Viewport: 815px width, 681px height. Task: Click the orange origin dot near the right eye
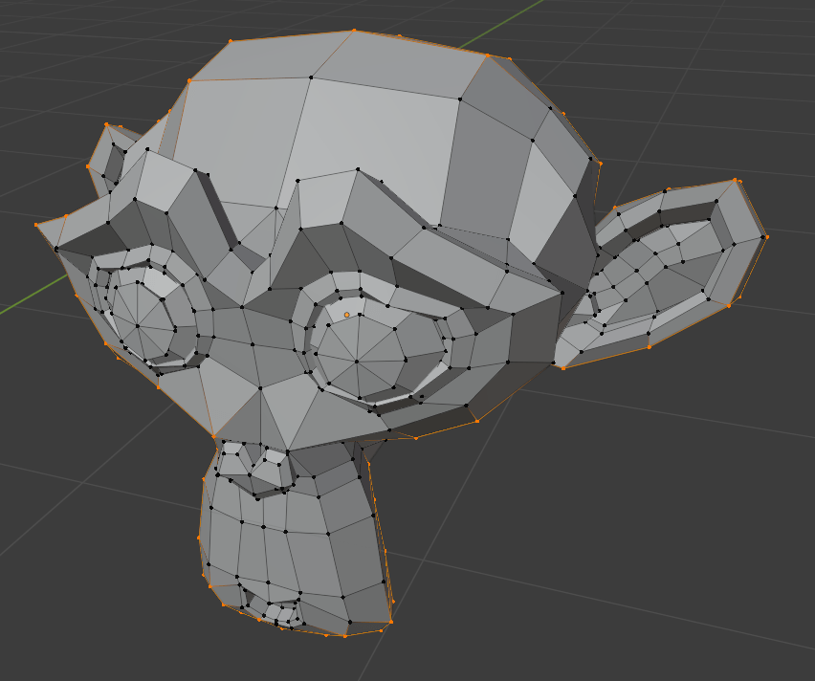point(346,316)
